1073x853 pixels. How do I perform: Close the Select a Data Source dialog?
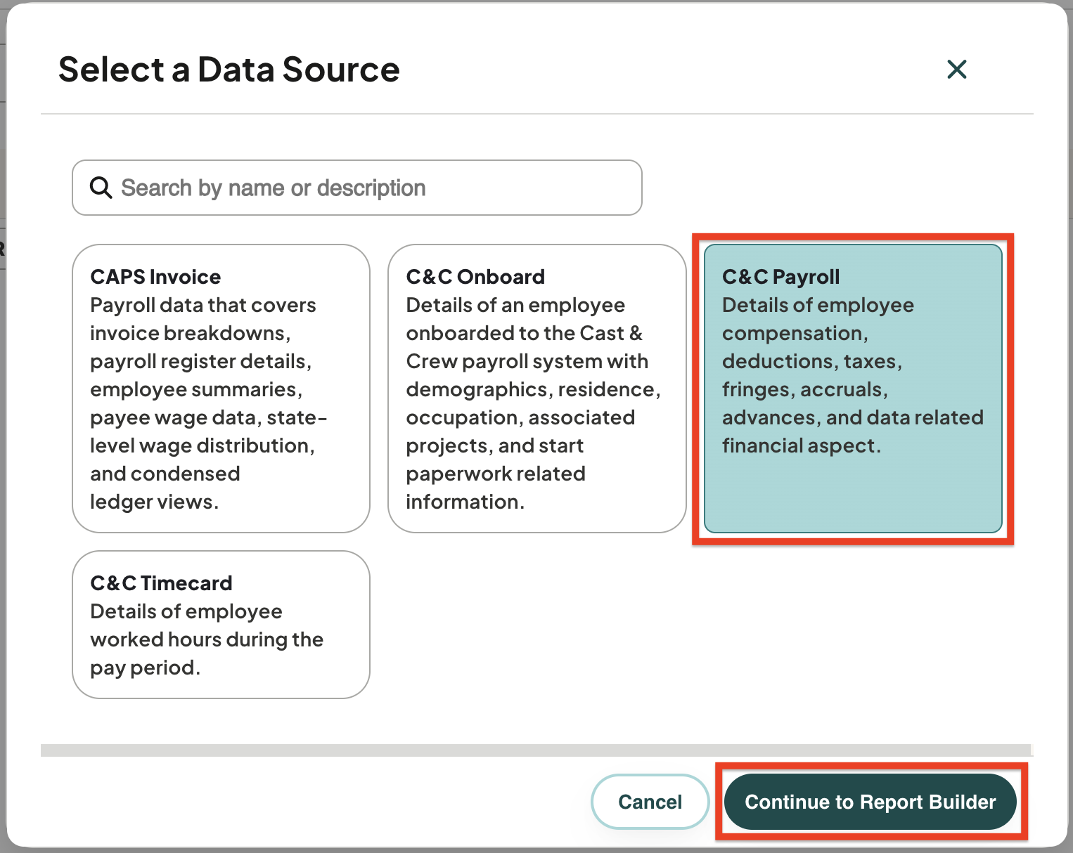pyautogui.click(x=957, y=69)
